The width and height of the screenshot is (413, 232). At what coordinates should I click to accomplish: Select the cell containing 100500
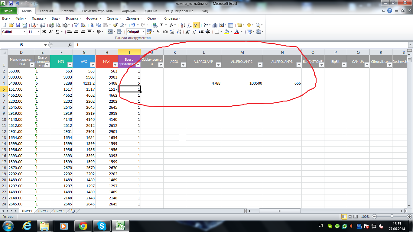point(242,83)
